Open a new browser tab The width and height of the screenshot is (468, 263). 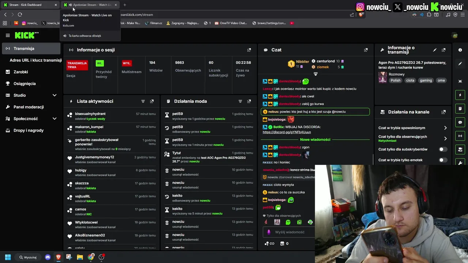[125, 5]
